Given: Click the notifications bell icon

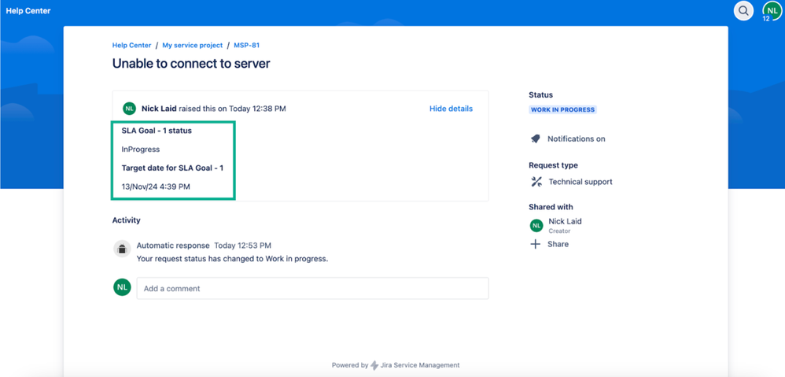Looking at the screenshot, I should coord(536,139).
